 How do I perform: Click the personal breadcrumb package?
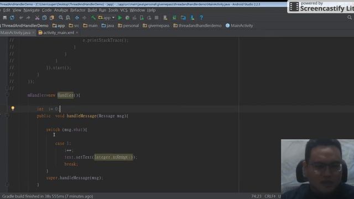click(x=128, y=25)
